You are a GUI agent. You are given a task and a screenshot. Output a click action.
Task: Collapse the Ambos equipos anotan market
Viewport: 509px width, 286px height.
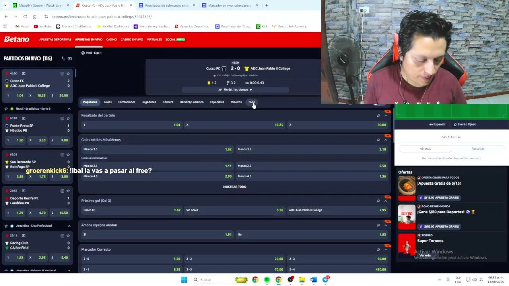click(x=385, y=225)
